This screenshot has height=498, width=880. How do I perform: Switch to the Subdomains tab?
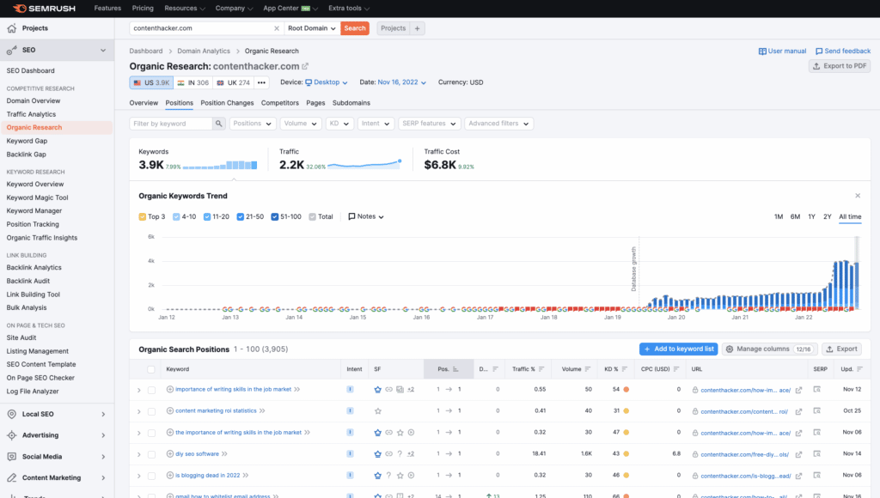pos(351,103)
